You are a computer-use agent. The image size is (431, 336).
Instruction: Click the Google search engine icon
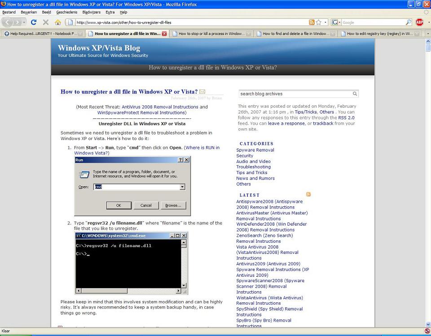tap(334, 22)
